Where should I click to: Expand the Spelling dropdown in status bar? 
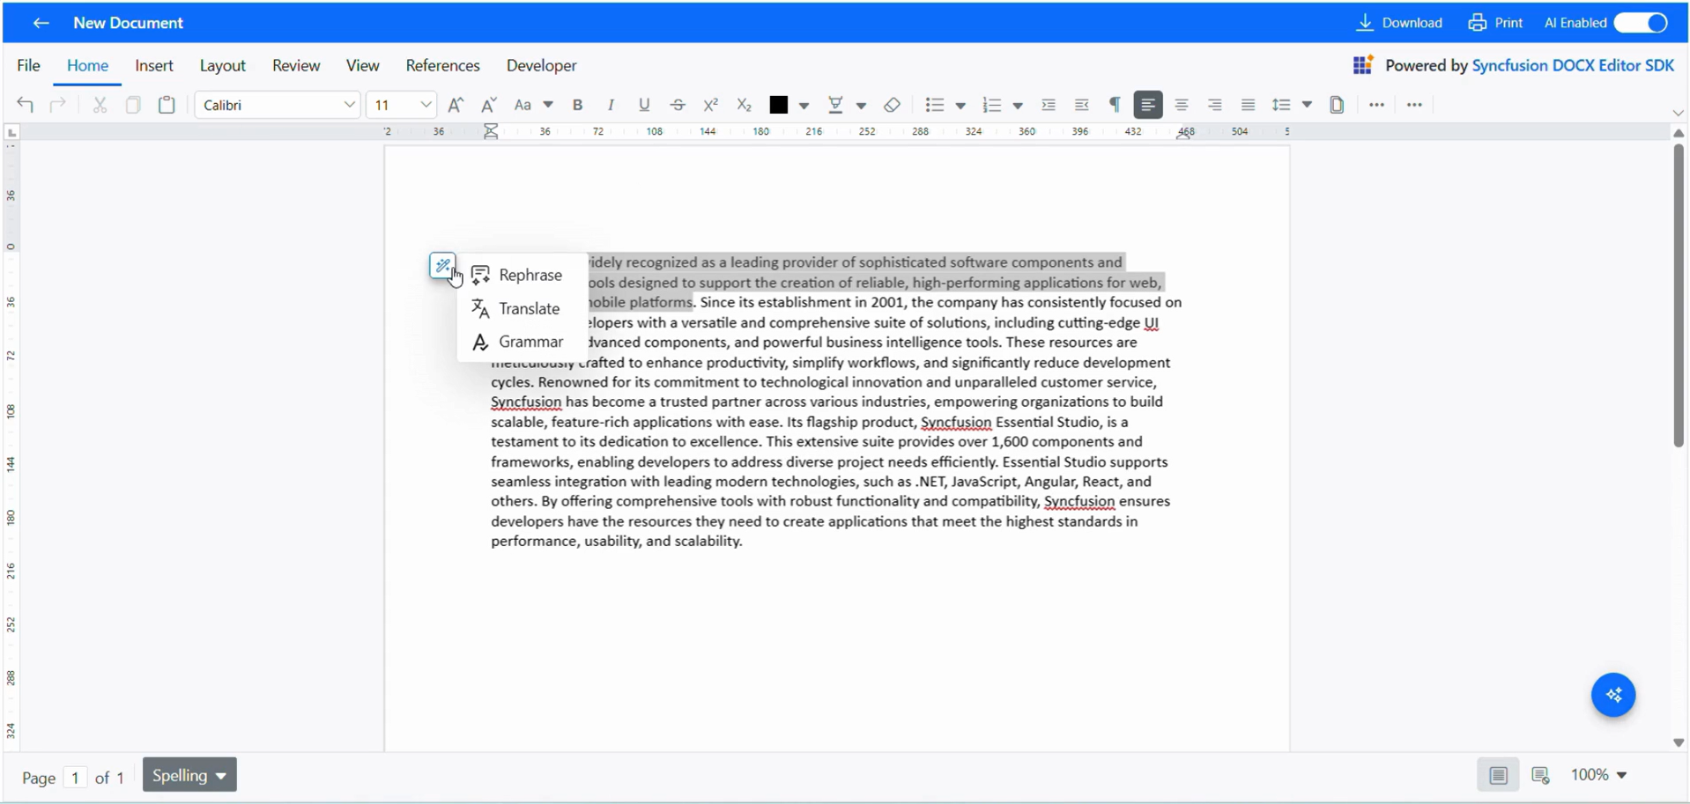[189, 775]
